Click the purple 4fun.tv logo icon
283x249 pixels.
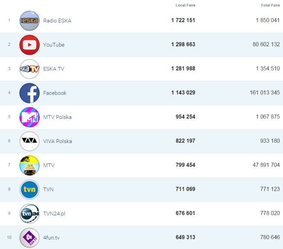coord(29,238)
